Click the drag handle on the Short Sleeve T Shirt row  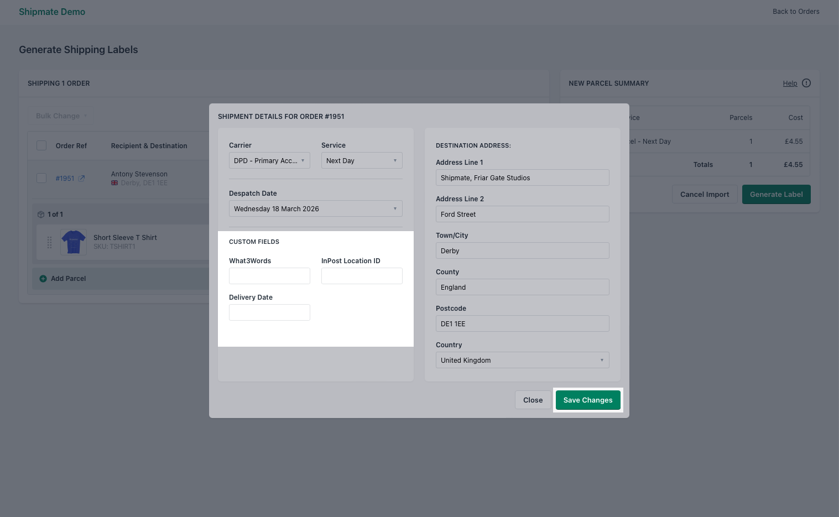50,242
